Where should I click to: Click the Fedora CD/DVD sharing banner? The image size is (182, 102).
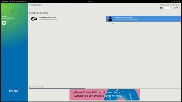(x=105, y=95)
